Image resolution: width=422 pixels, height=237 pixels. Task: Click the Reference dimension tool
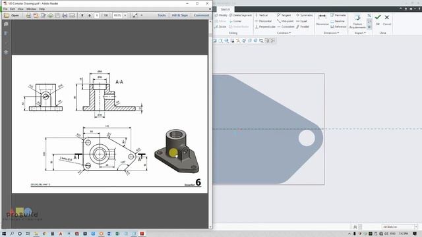pyautogui.click(x=338, y=26)
